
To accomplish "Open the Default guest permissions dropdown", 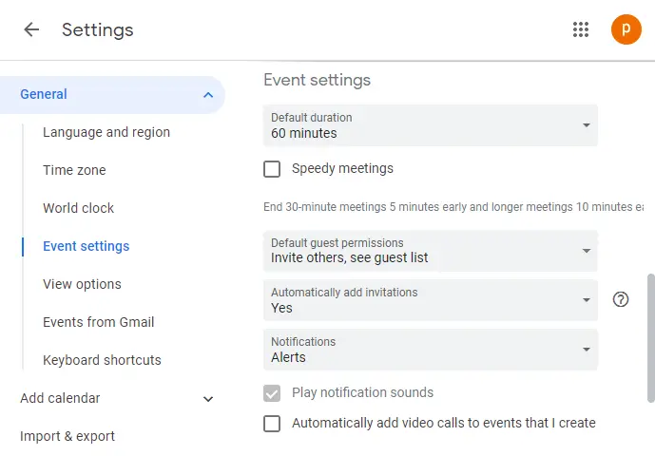I will (430, 251).
